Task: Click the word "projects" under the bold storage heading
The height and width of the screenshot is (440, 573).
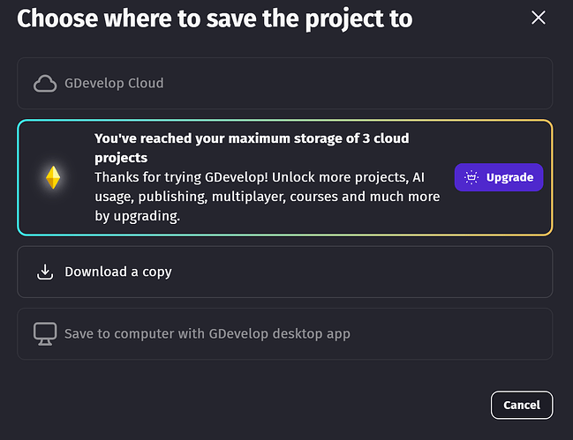Action: [x=120, y=158]
